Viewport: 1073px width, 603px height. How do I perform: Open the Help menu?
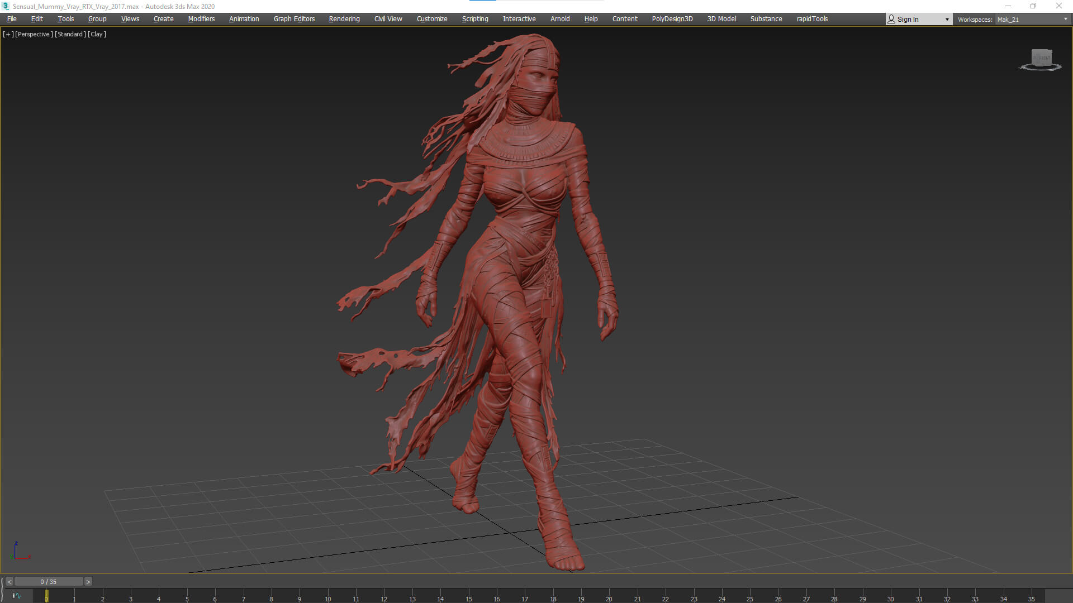tap(591, 19)
